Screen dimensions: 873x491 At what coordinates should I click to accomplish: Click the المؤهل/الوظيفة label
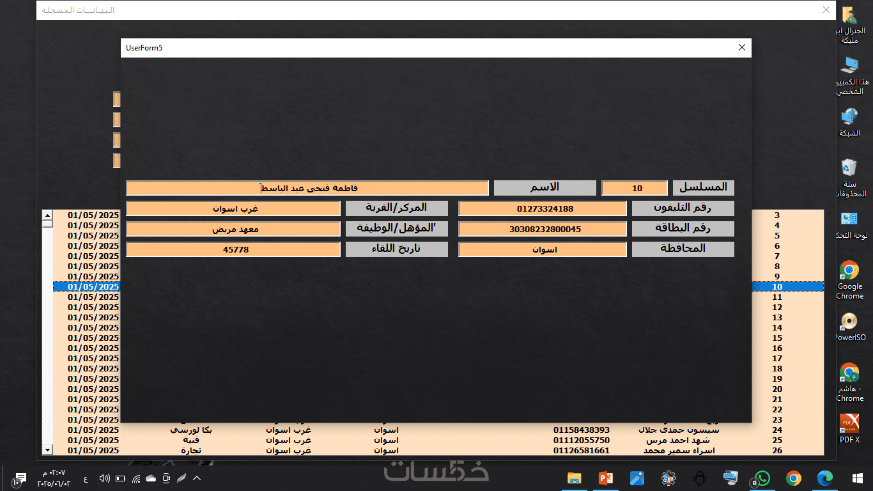[x=397, y=229]
